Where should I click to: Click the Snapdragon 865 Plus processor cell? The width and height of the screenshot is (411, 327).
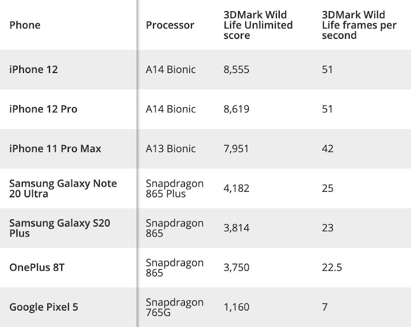tap(174, 188)
